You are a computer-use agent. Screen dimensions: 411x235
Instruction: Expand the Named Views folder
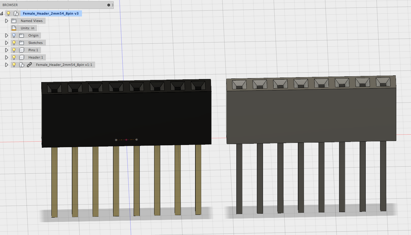click(6, 21)
